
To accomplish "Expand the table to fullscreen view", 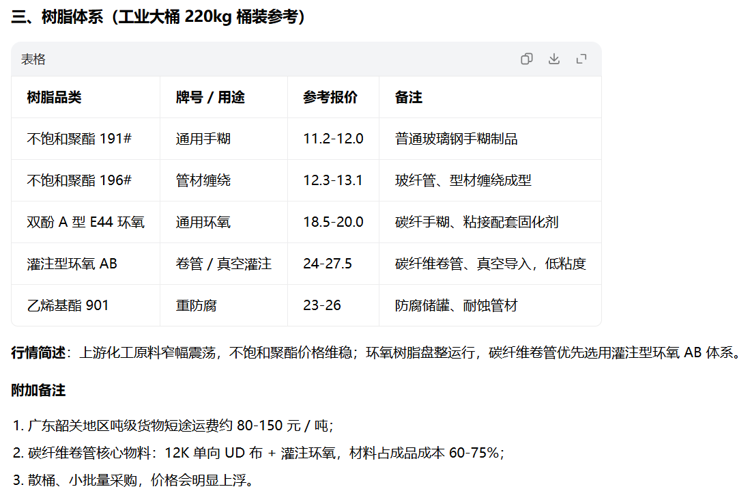I will [x=581, y=59].
